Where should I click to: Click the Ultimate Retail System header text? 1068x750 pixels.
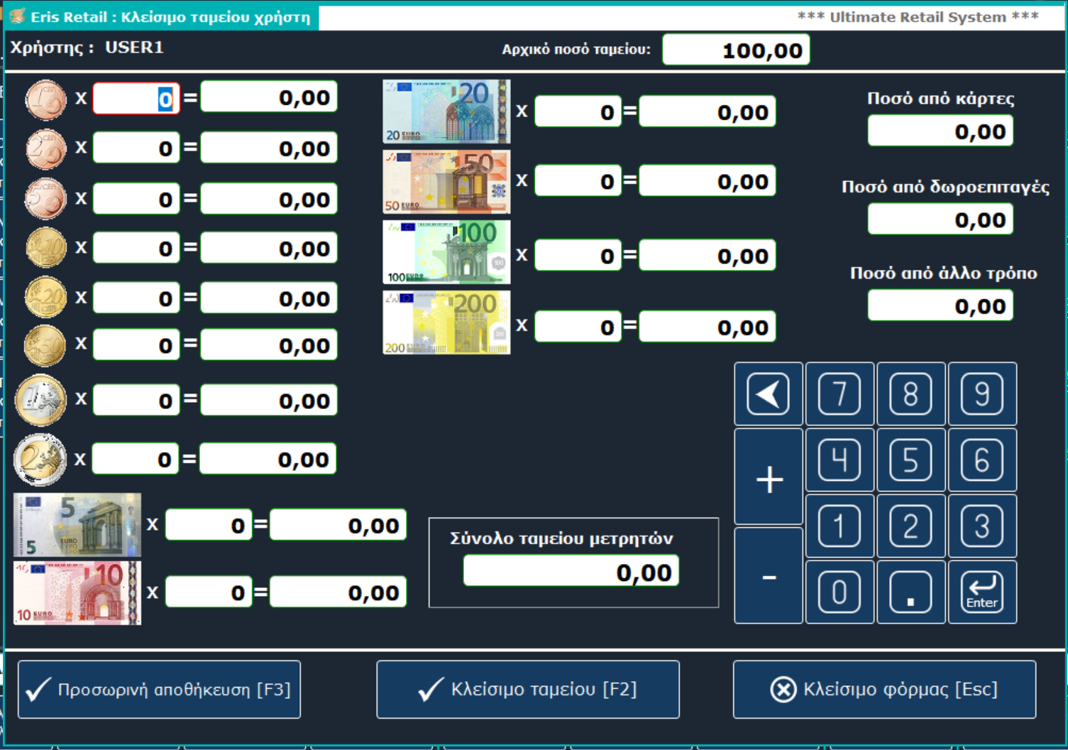tap(918, 17)
